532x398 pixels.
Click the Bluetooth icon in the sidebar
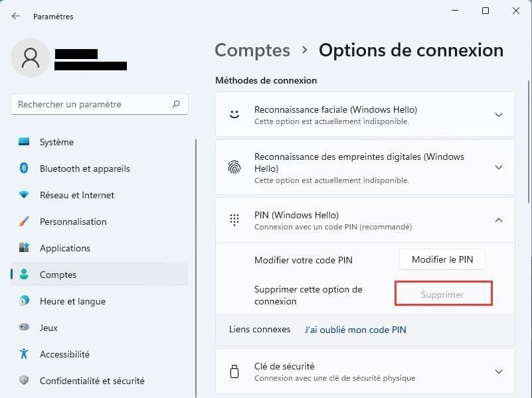pos(24,168)
